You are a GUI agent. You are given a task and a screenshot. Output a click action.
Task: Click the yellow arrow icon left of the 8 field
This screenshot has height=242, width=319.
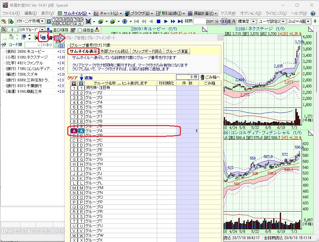click(4, 30)
